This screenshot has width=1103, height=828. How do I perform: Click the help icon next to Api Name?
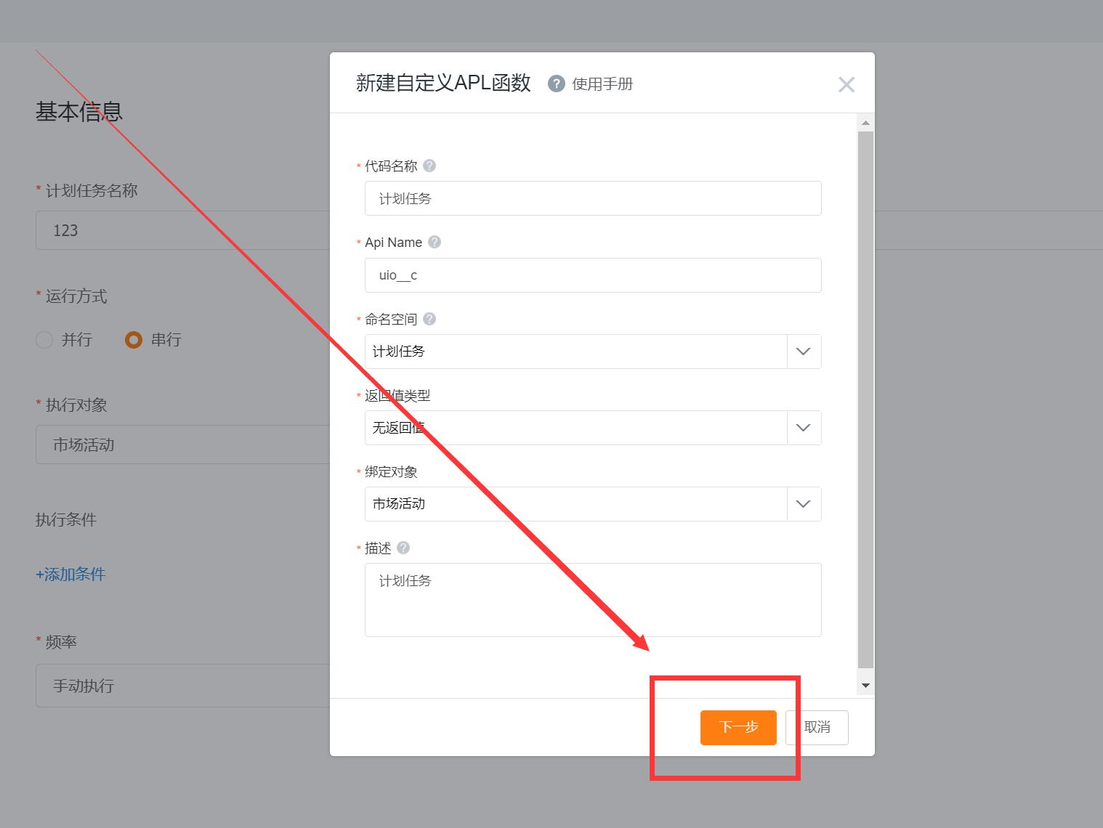[435, 242]
